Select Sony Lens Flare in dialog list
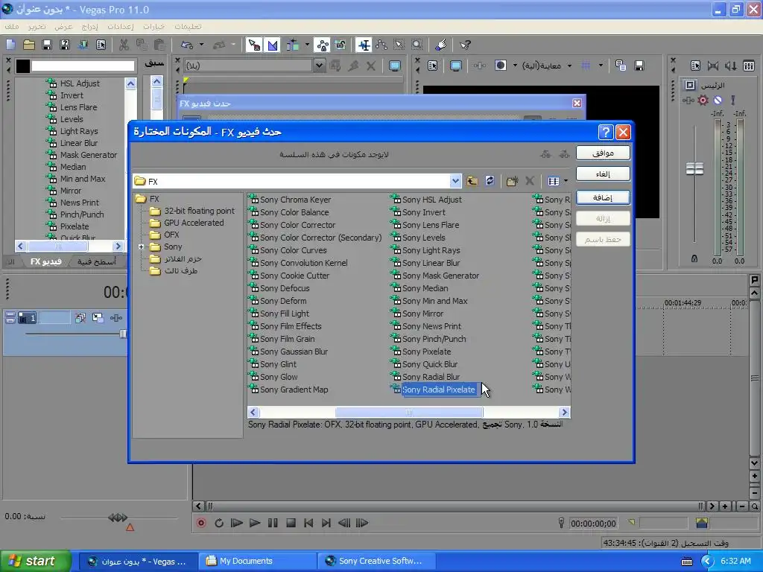This screenshot has height=572, width=763. tap(431, 225)
